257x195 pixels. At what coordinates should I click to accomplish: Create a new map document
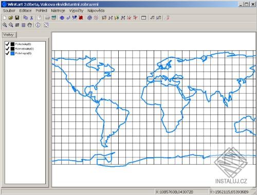[5, 17]
